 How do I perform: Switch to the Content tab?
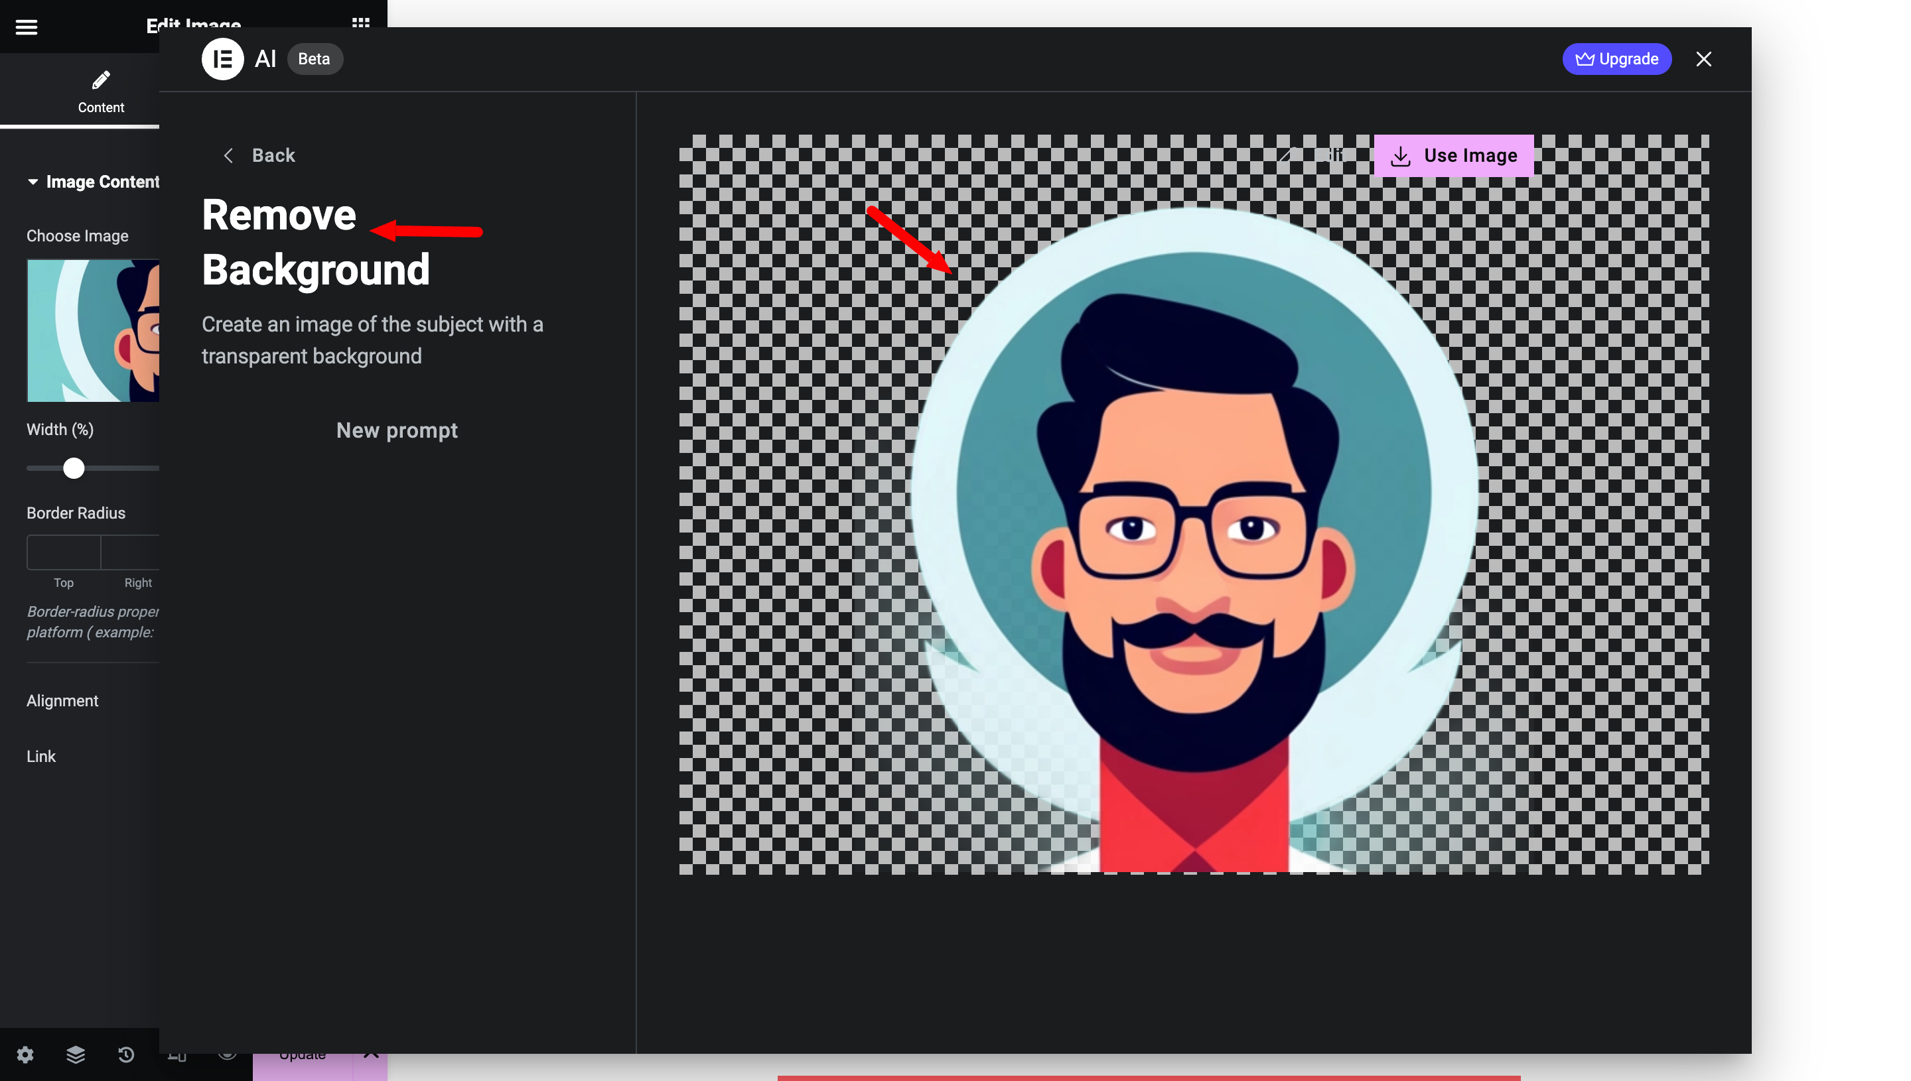click(101, 92)
